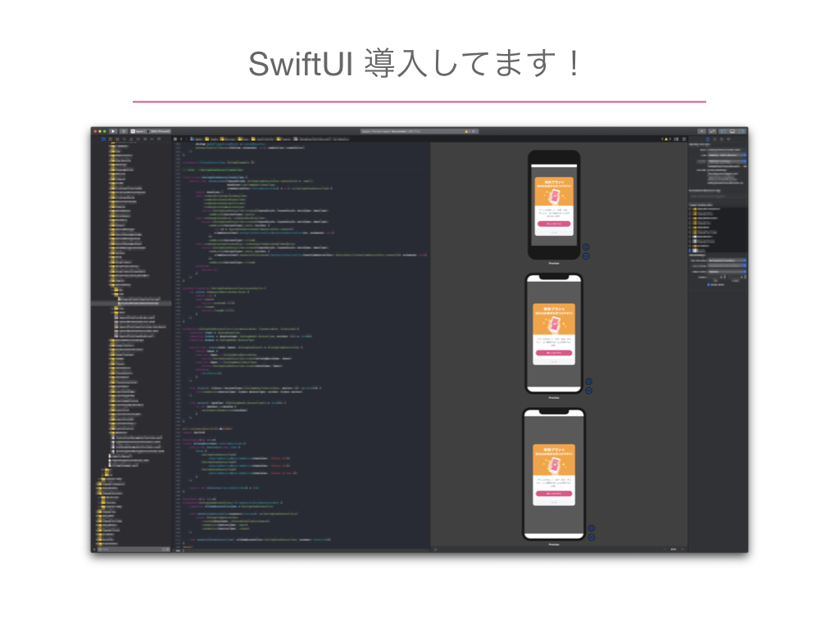Select the middle iPhone X preview canvas
Viewport: 839px width, 629px height.
coord(554,334)
